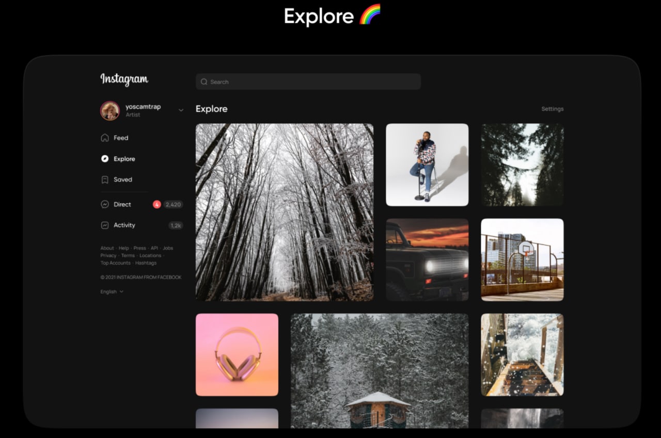
Task: Open the large frosty forest photo
Action: point(285,212)
